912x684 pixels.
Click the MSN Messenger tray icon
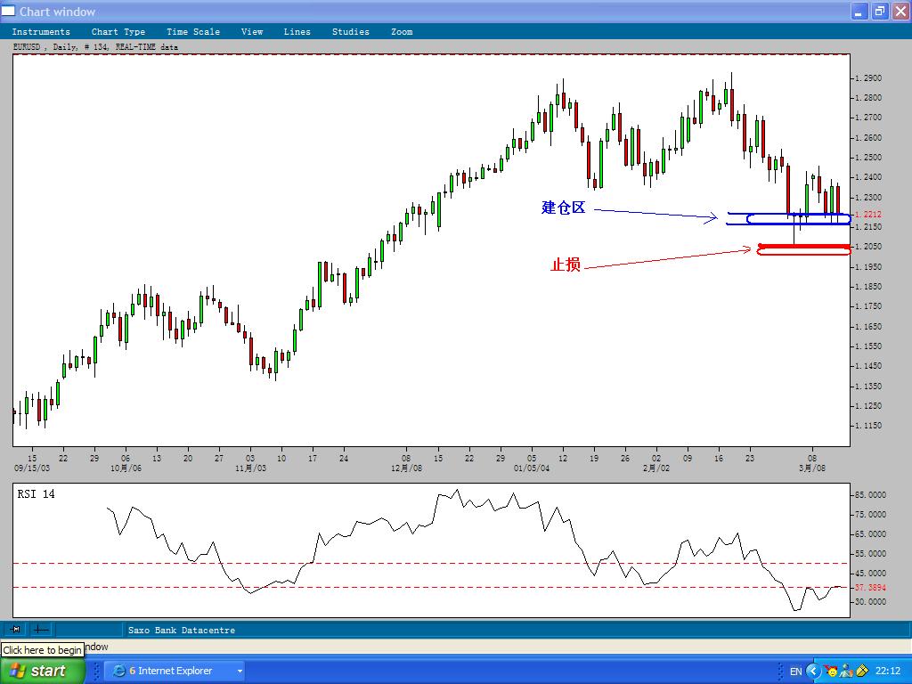click(846, 672)
